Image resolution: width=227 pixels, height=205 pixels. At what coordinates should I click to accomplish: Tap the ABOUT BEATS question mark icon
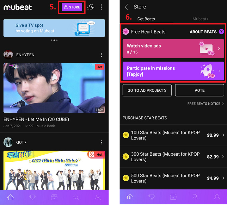(x=221, y=32)
